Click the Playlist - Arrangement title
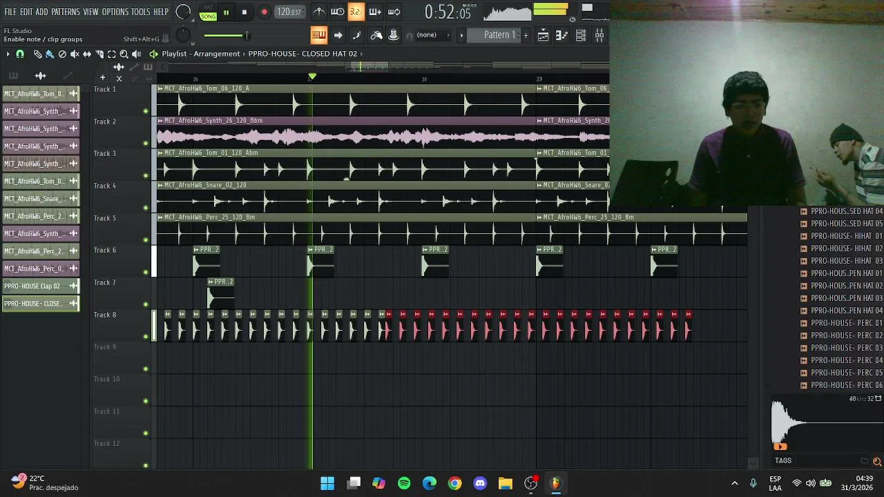Viewport: 884px width, 497px height. point(201,54)
